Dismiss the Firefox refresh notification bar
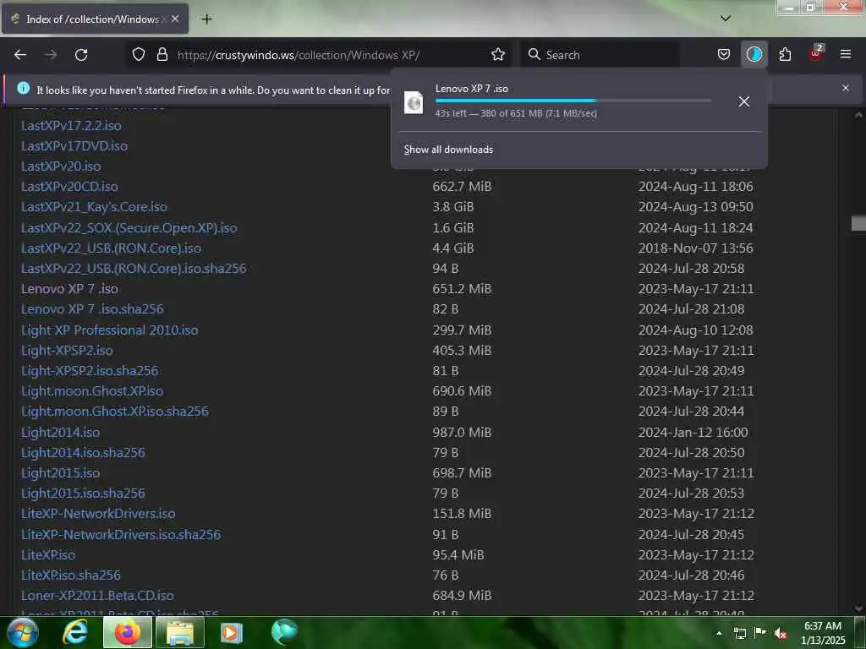The image size is (866, 649). tap(846, 88)
